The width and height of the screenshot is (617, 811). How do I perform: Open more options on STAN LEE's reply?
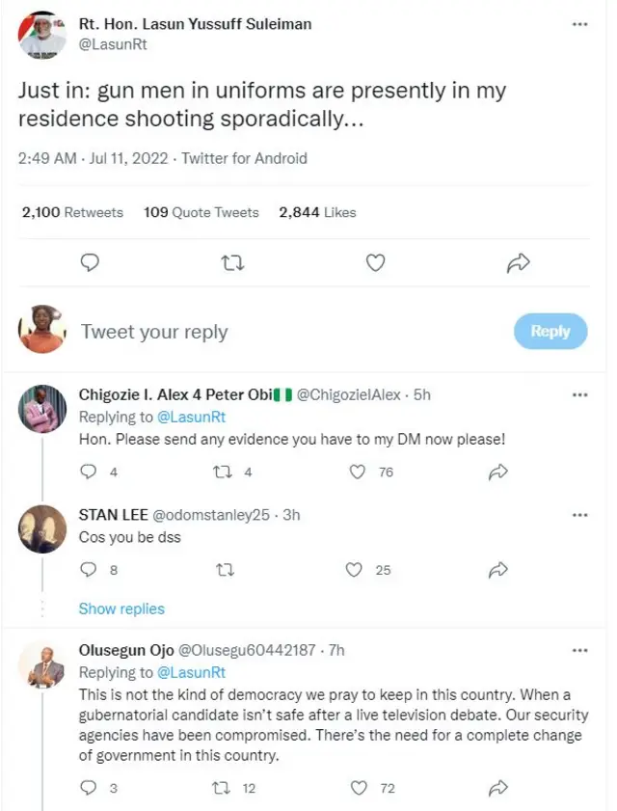tap(579, 515)
